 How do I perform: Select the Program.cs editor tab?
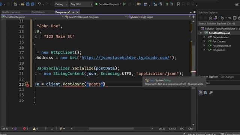pyautogui.click(x=63, y=12)
